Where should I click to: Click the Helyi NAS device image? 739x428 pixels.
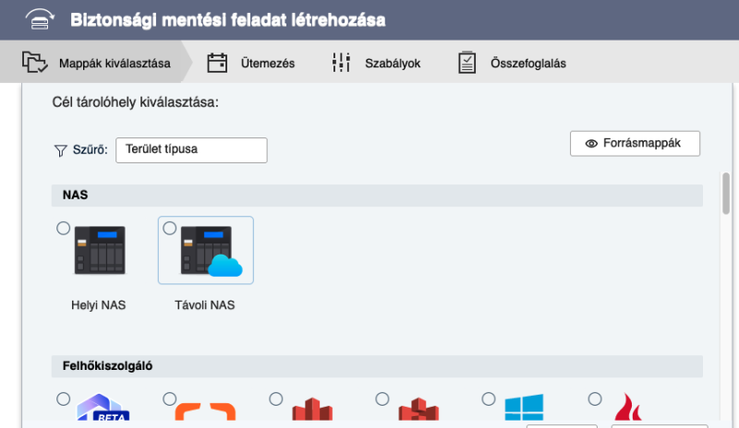click(100, 250)
